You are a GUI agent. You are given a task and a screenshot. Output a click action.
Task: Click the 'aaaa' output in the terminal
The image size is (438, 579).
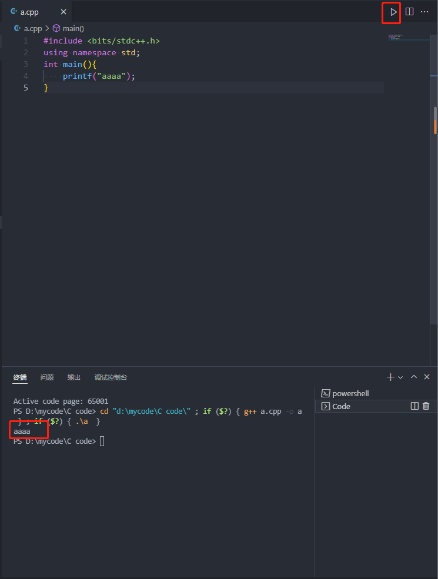[x=22, y=431]
